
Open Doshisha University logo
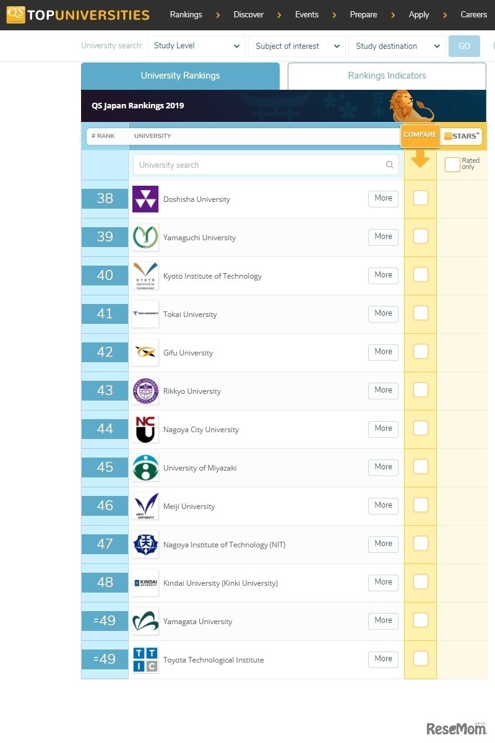pos(145,199)
